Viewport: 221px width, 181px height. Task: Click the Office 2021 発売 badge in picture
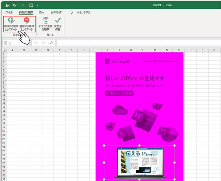119,93
